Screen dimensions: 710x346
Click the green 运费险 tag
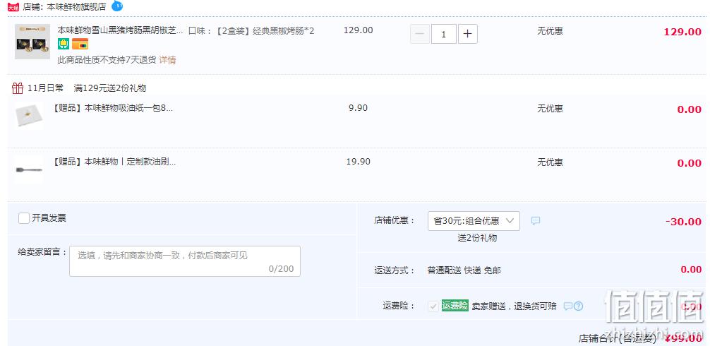click(455, 306)
